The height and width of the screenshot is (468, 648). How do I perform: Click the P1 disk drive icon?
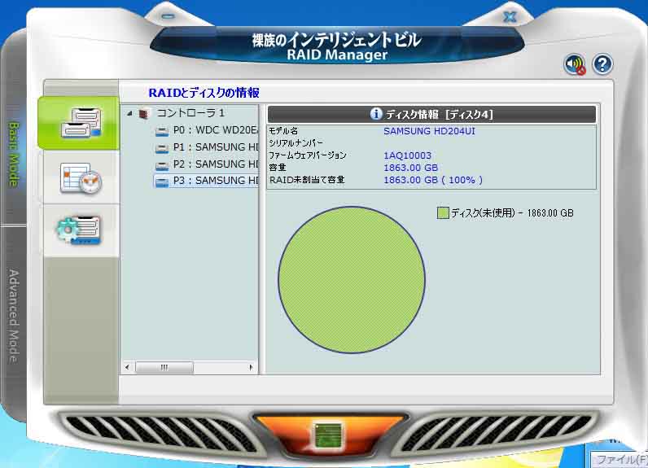[162, 148]
